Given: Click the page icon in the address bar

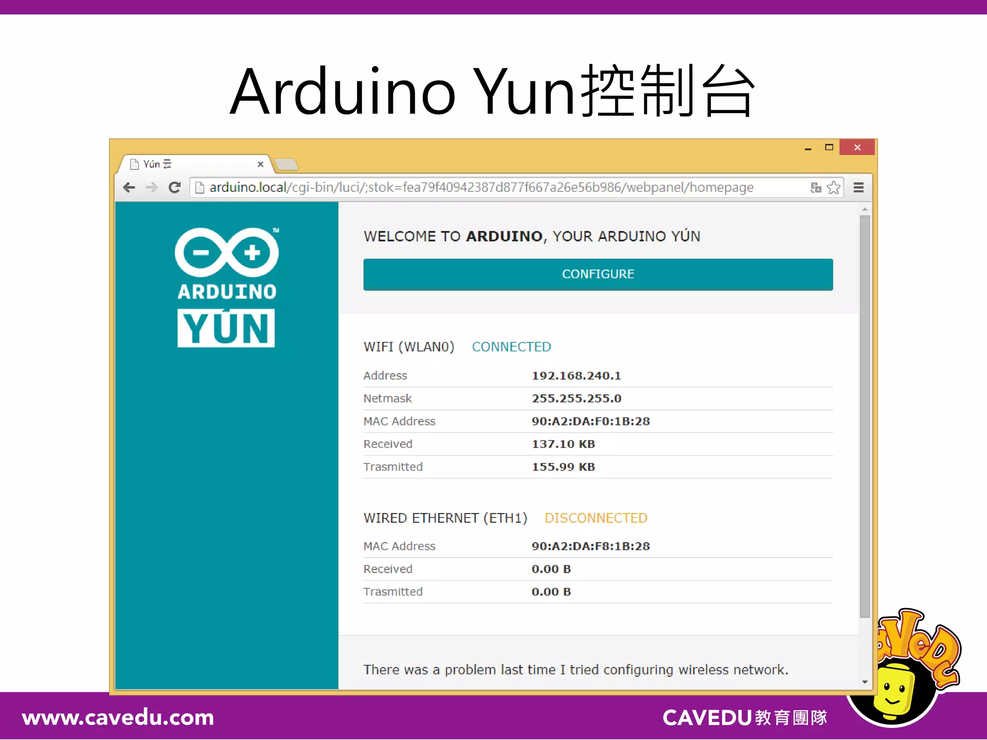Looking at the screenshot, I should [200, 187].
